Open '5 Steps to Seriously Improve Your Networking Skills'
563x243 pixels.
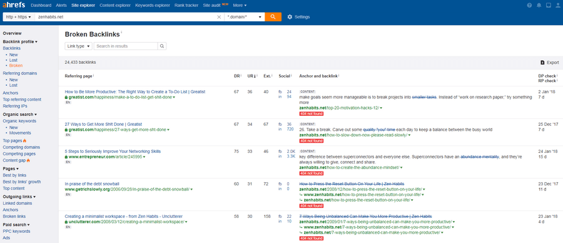tap(113, 152)
